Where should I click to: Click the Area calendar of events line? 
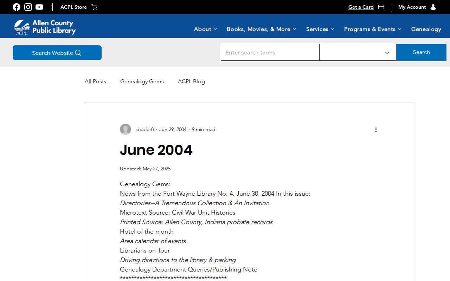[153, 241]
